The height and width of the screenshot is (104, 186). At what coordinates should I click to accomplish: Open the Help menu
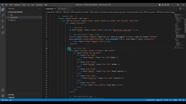46,5
